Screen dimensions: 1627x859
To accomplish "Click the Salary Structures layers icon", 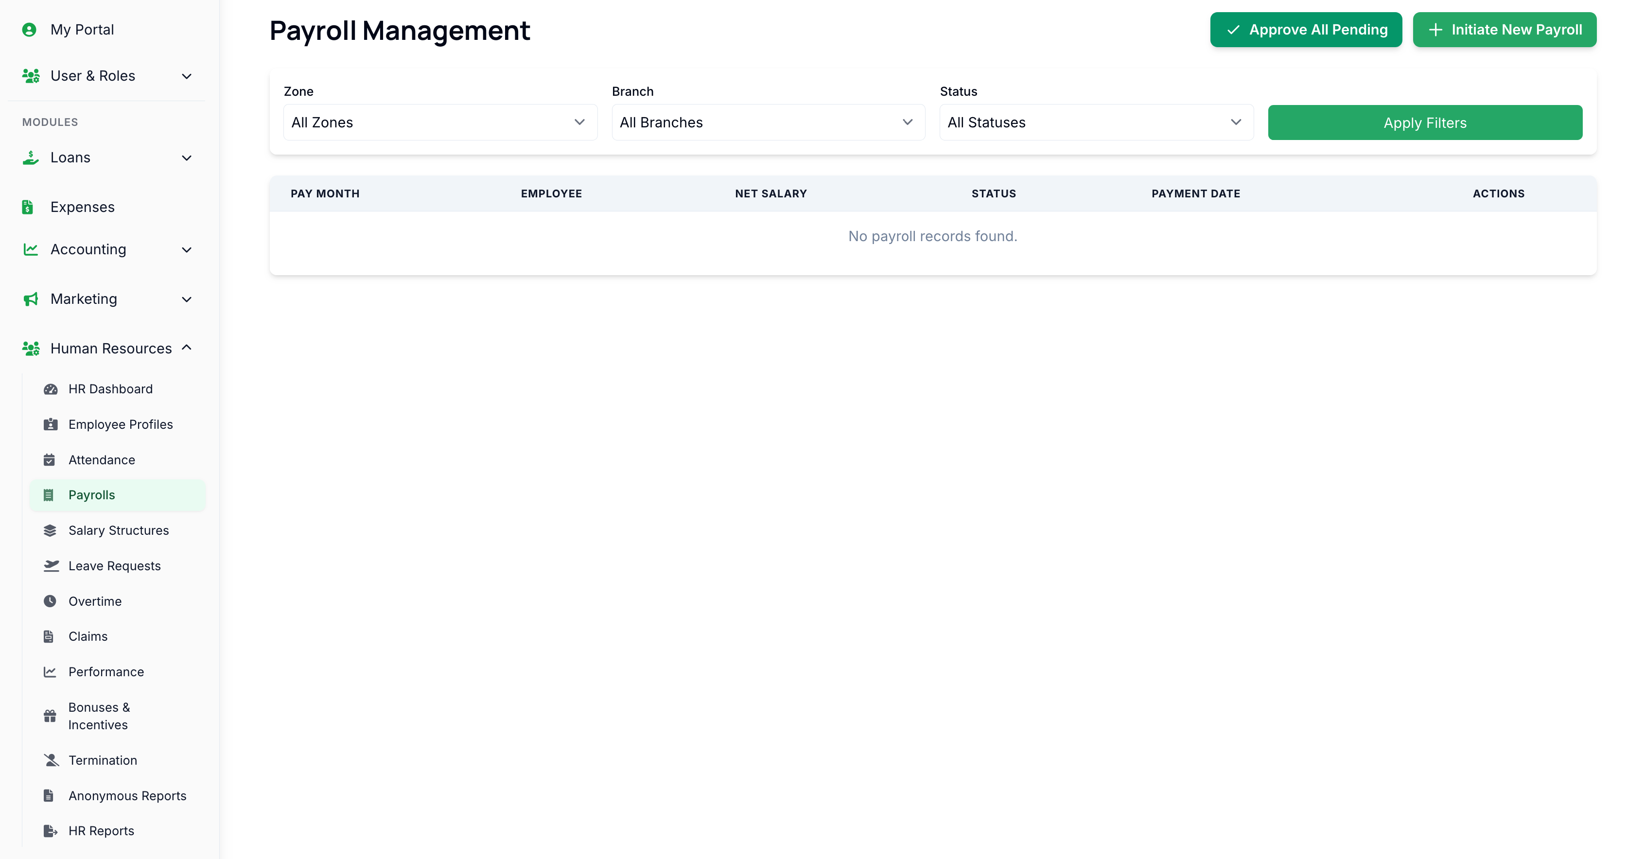I will click(x=50, y=530).
